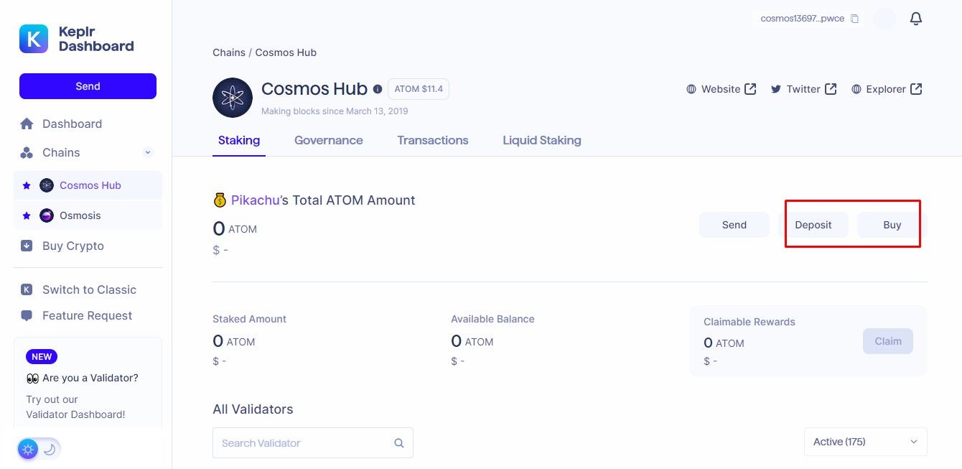
Task: Click the Keplr Dashboard logo icon
Action: (34, 39)
